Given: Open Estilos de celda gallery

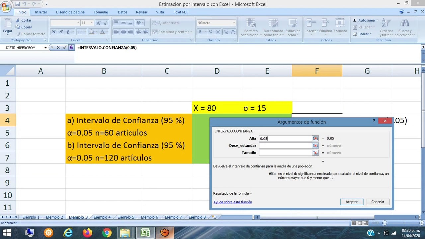Looking at the screenshot, I should 293,27.
